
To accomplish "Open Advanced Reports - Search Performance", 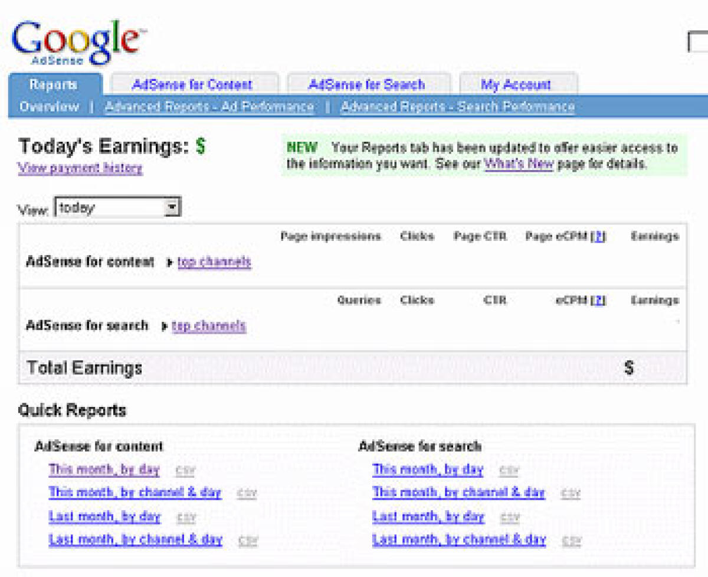I will [x=458, y=107].
